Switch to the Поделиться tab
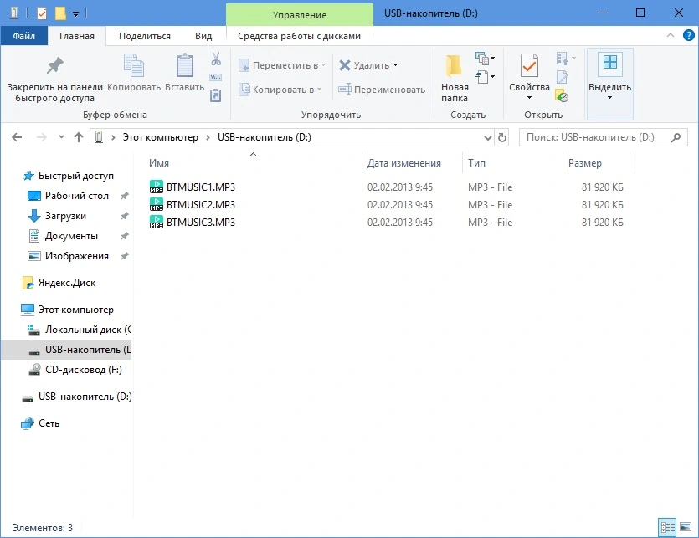 click(x=145, y=36)
